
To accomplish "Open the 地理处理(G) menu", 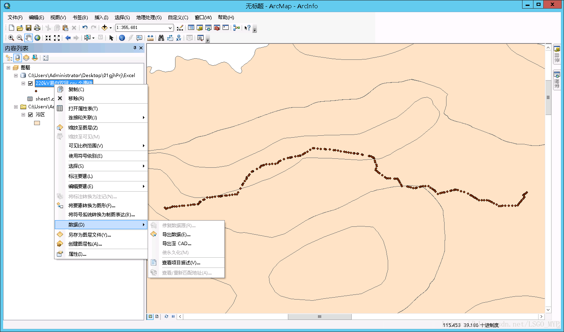I will (x=149, y=18).
